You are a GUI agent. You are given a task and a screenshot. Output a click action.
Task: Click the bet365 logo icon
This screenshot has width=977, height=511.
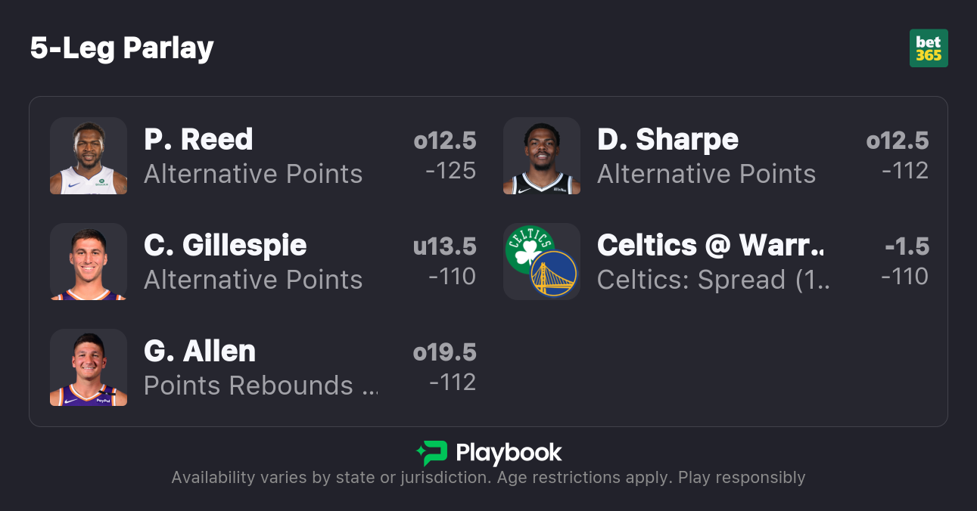click(x=929, y=48)
